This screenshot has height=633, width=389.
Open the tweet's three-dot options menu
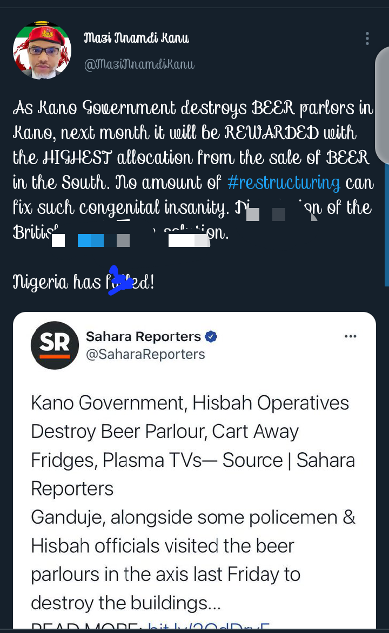tap(367, 38)
